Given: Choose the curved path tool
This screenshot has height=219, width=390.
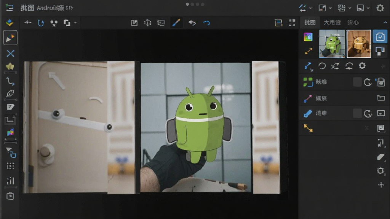Looking at the screenshot, I should coord(10,81).
